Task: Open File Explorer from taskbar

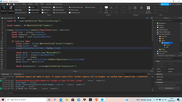Action: point(67,100)
